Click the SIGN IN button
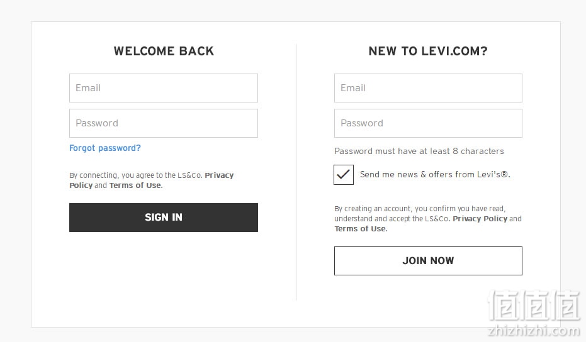The height and width of the screenshot is (342, 586). pyautogui.click(x=163, y=218)
